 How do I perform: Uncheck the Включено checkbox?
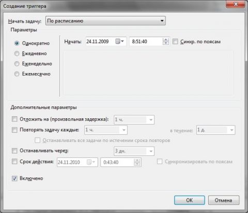14,179
